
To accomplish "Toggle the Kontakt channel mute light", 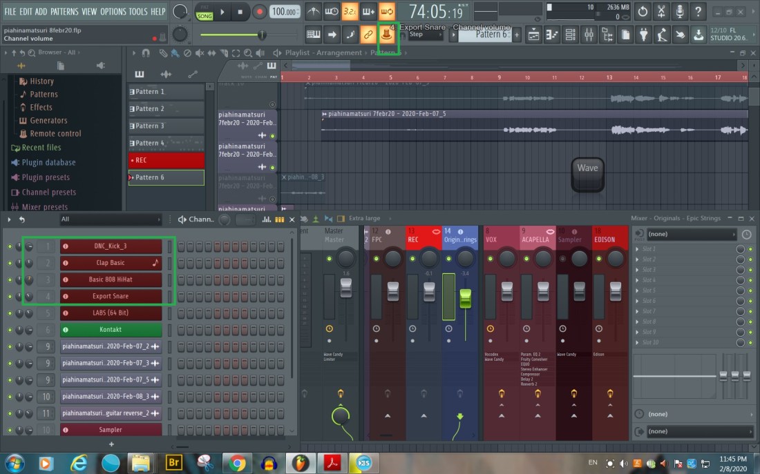I will [10, 330].
